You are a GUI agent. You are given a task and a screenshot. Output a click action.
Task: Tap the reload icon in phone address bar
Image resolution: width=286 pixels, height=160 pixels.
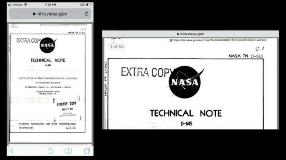tap(87, 13)
